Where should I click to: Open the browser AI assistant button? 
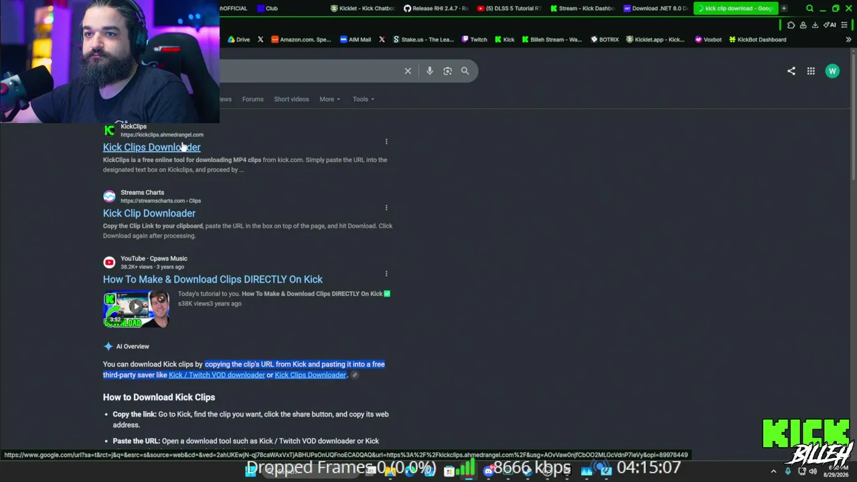830,25
